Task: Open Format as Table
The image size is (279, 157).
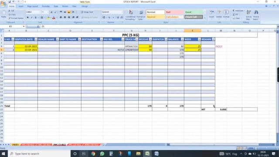Action: (x=141, y=15)
